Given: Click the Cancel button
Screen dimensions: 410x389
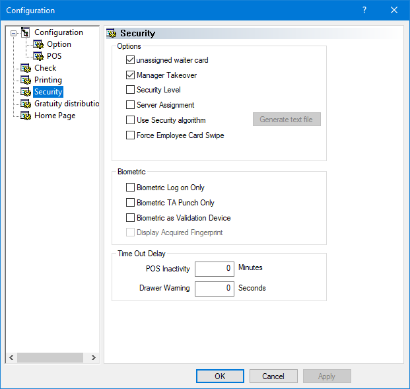Looking at the screenshot, I should pyautogui.click(x=273, y=376).
